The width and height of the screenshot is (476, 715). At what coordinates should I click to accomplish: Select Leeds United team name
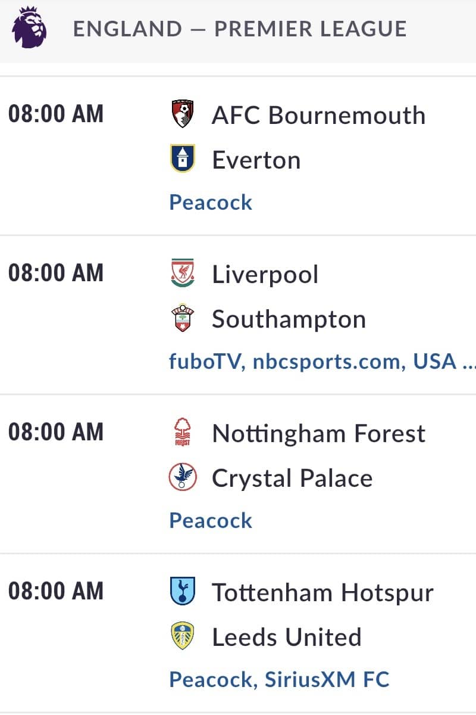287,637
